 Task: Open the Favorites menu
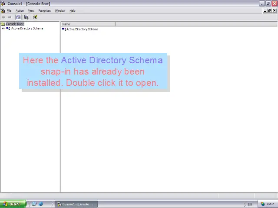(44, 10)
